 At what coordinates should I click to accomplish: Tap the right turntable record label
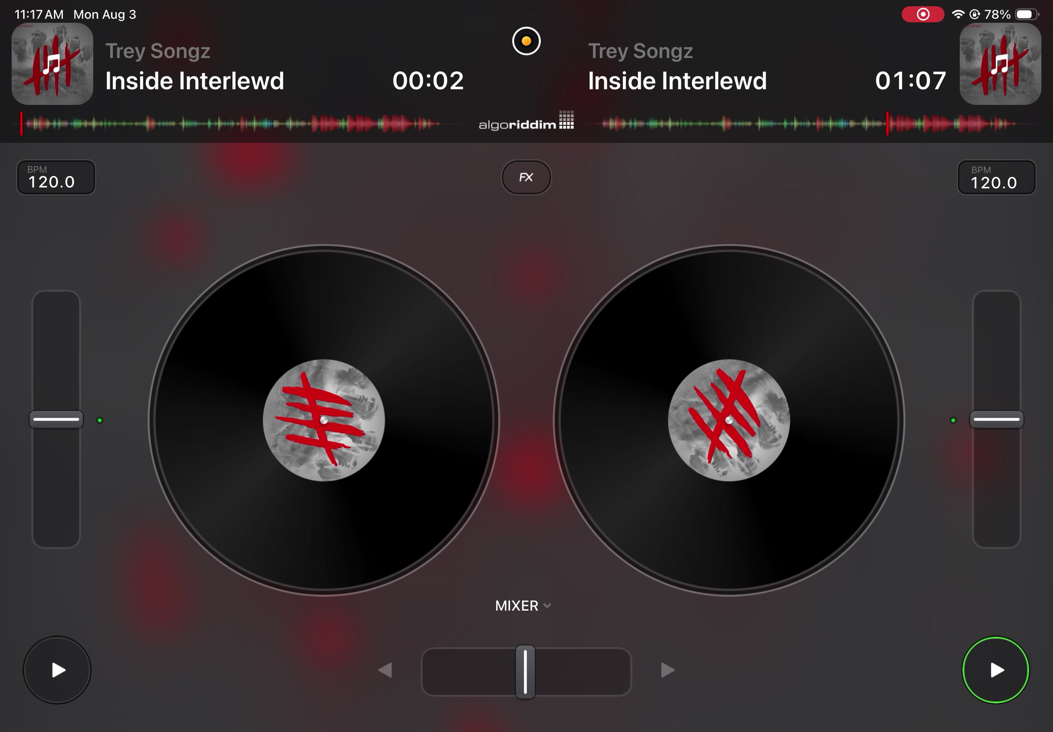729,420
